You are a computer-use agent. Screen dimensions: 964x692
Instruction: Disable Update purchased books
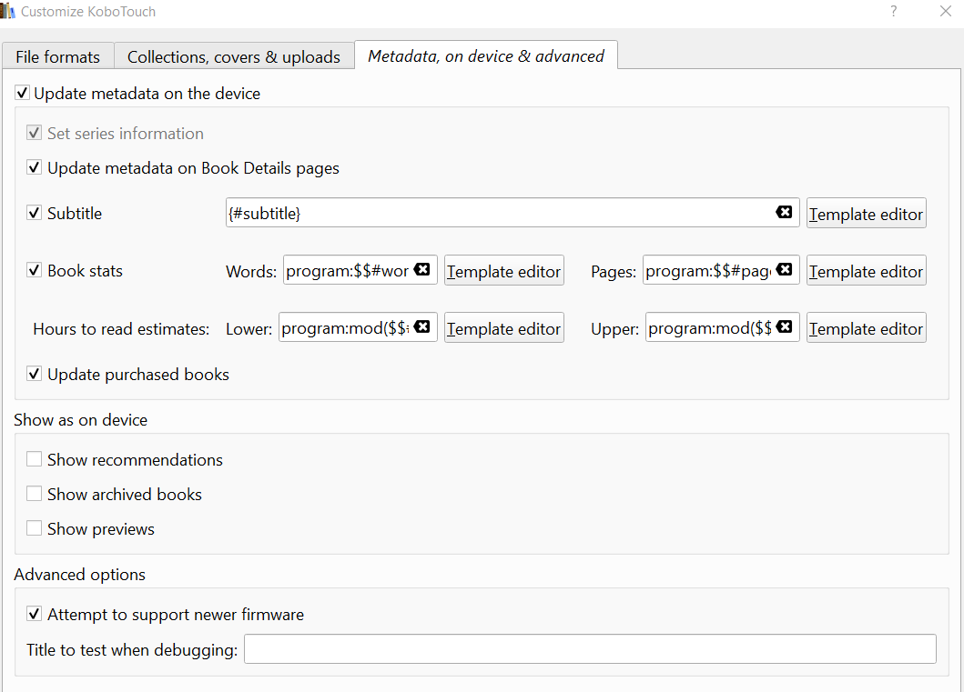35,375
